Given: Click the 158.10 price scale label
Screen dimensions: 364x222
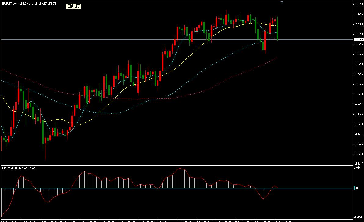Looking at the screenshot, I should (359, 64).
